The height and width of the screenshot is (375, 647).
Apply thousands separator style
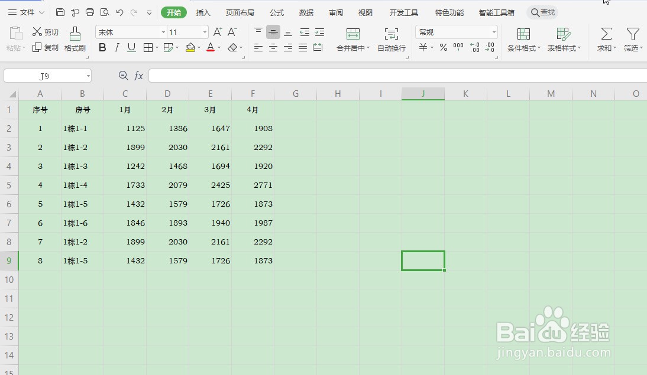[x=458, y=47]
